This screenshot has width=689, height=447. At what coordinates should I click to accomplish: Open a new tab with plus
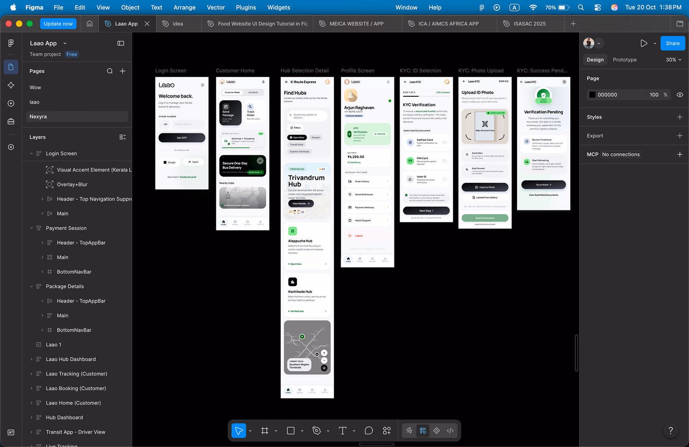[573, 24]
